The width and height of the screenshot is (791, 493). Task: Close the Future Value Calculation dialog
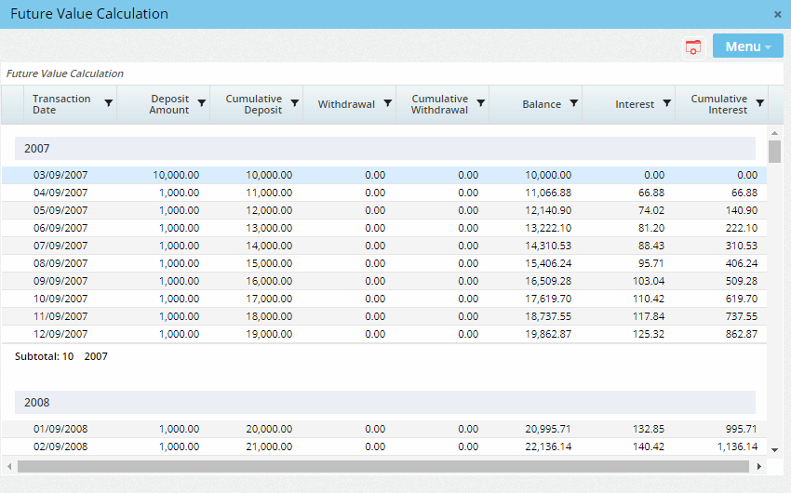[778, 14]
